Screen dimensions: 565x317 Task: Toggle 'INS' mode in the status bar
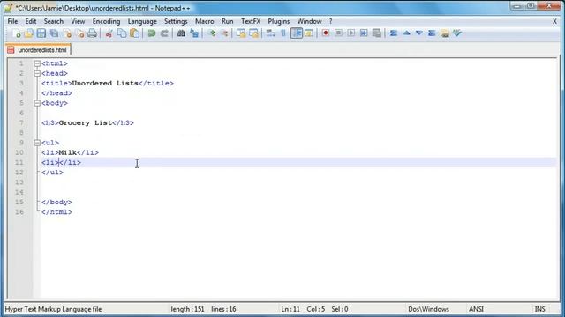pyautogui.click(x=539, y=309)
